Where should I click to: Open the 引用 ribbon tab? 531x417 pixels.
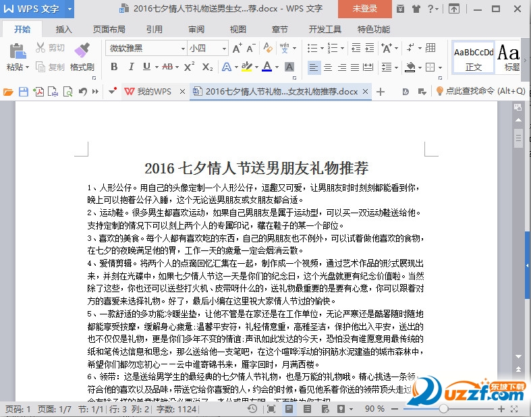[154, 30]
